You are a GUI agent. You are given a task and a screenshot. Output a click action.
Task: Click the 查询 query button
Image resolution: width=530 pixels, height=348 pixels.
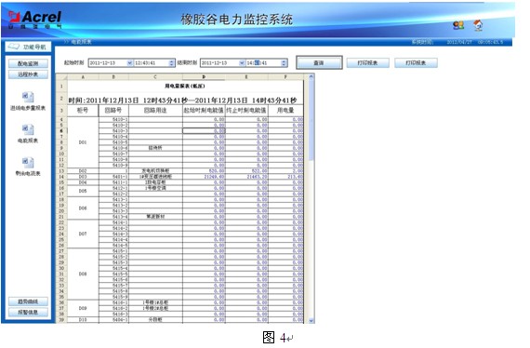319,63
